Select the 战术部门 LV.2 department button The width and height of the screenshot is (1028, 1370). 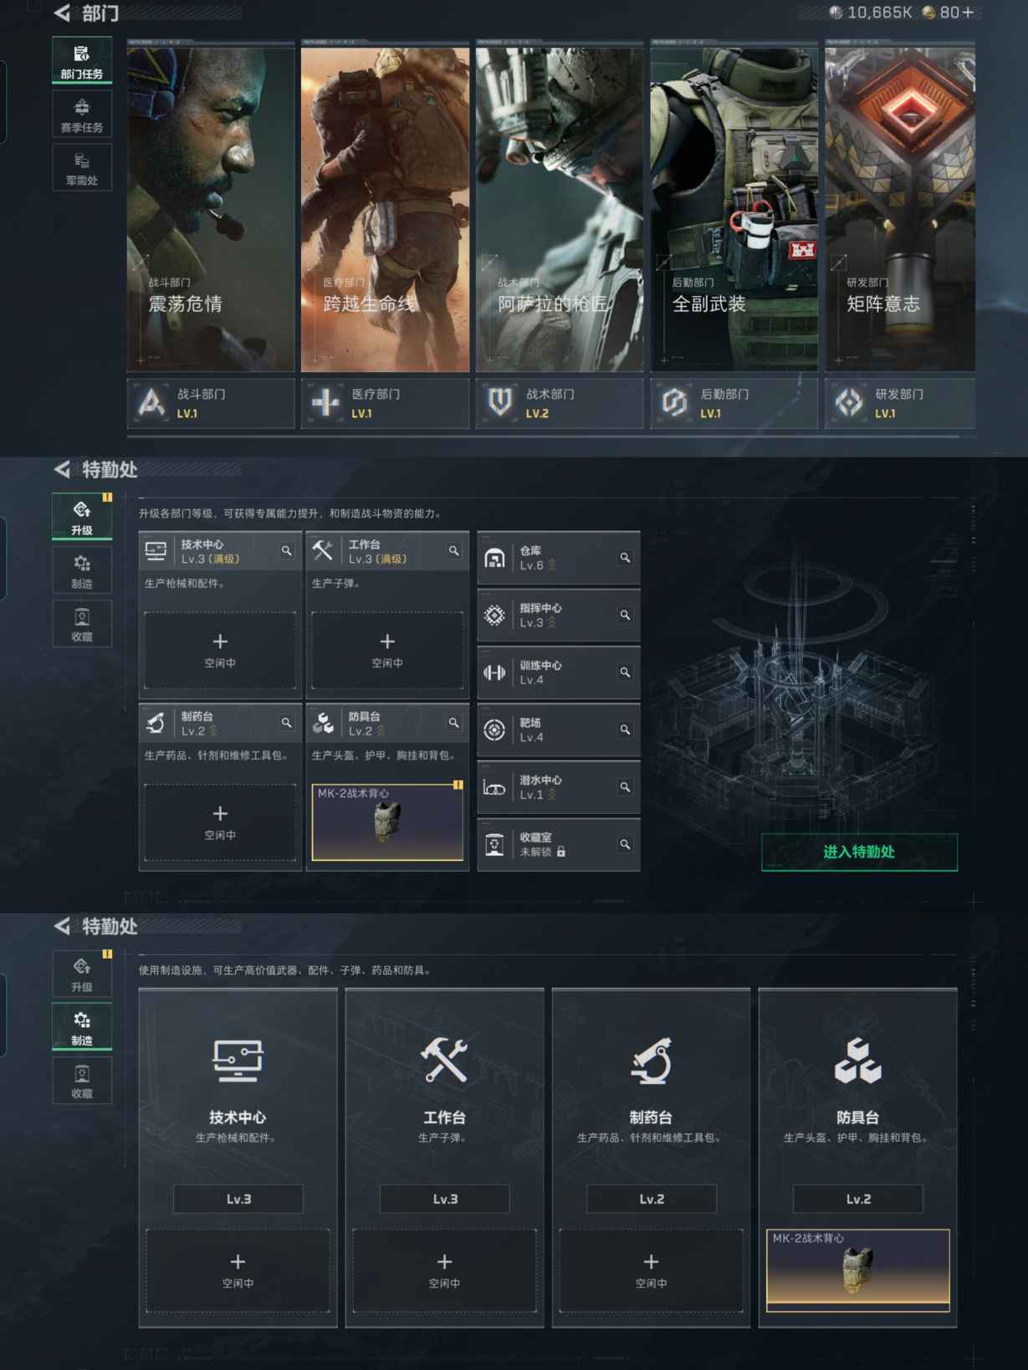pyautogui.click(x=559, y=403)
